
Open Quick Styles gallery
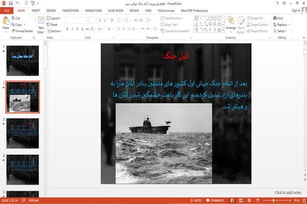tap(241, 25)
